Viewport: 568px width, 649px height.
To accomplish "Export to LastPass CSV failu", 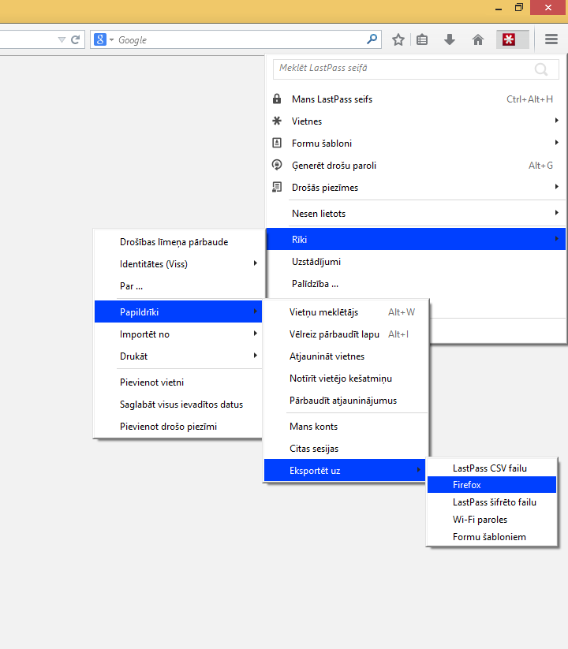I will [491, 468].
